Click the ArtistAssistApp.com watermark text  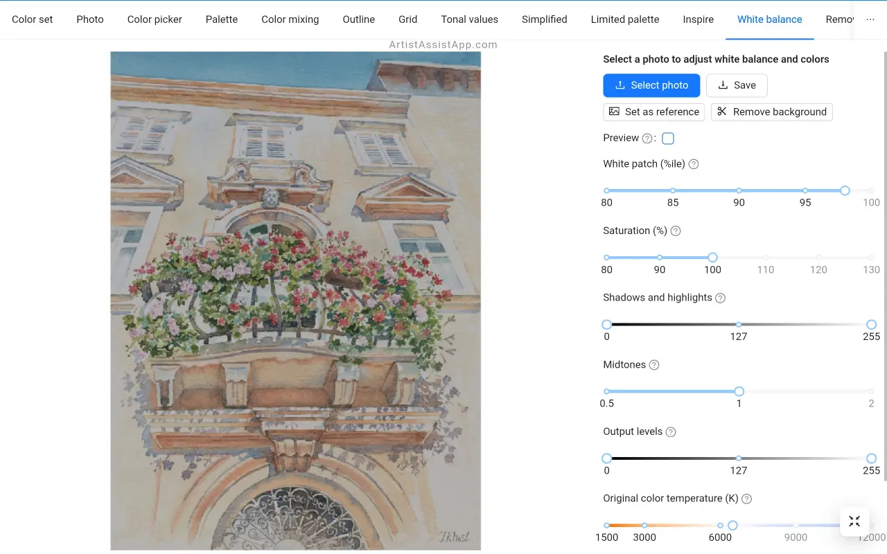[x=443, y=44]
